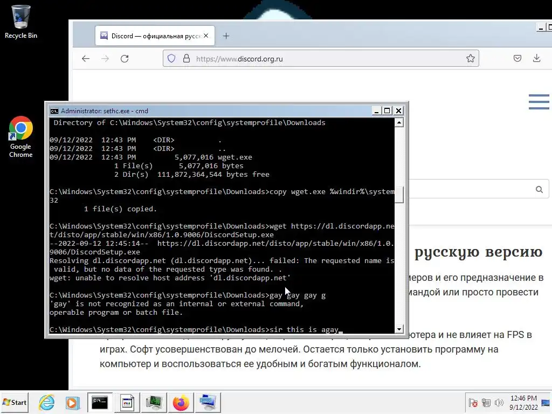Click the address bar showing discord.org.ru
The width and height of the screenshot is (552, 414).
click(321, 58)
